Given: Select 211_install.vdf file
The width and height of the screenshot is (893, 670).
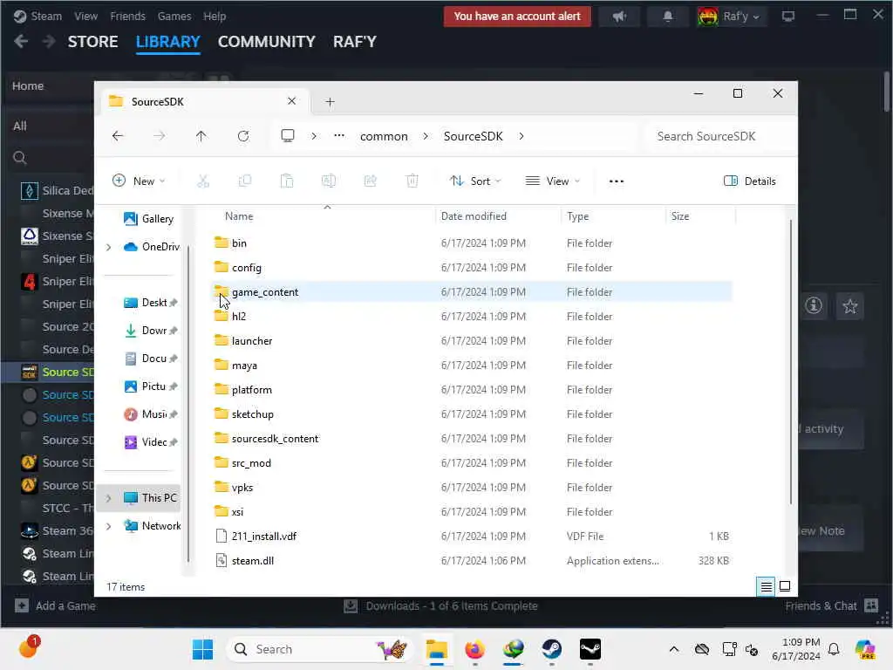Looking at the screenshot, I should point(263,537).
